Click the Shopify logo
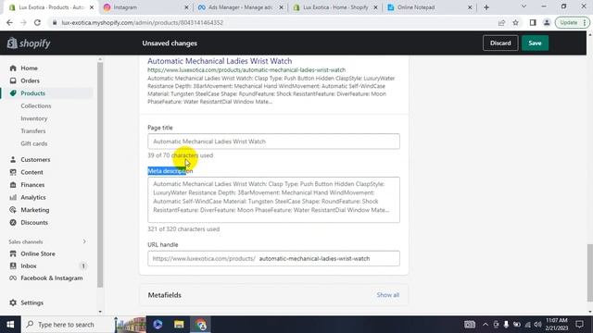This screenshot has width=593, height=333. (29, 43)
